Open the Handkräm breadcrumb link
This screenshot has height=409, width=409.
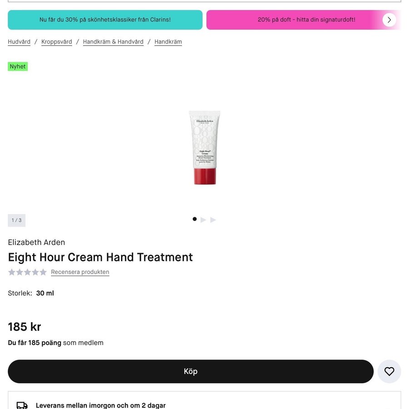coord(168,42)
